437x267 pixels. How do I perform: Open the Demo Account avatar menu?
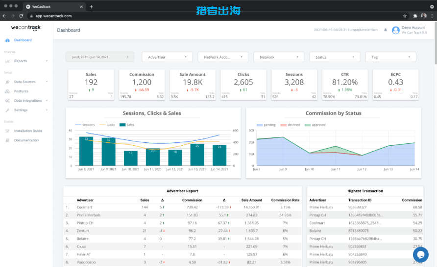coord(394,30)
